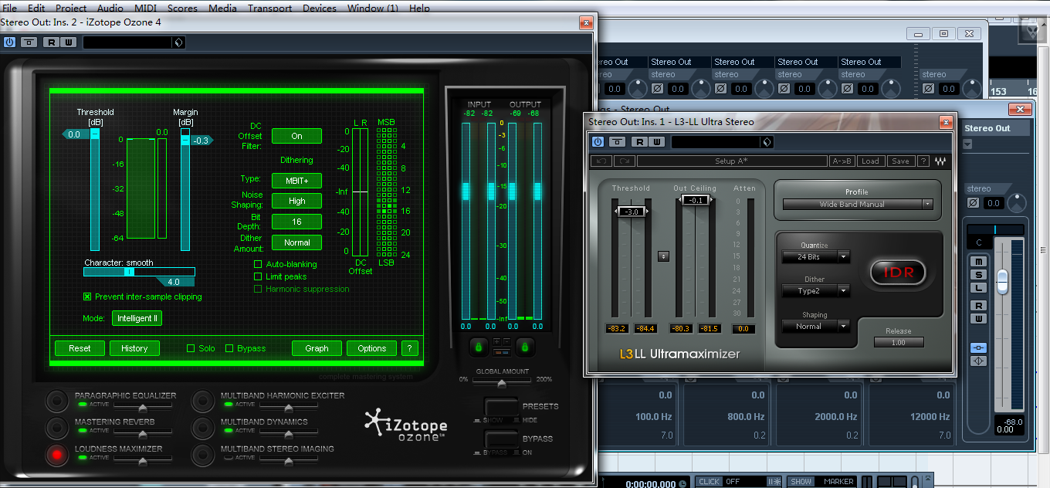Screen dimensions: 1050x488
Task: Change the dithering Type selector showing MBIT+
Action: 296,180
